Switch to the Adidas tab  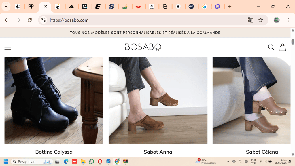tap(71, 7)
